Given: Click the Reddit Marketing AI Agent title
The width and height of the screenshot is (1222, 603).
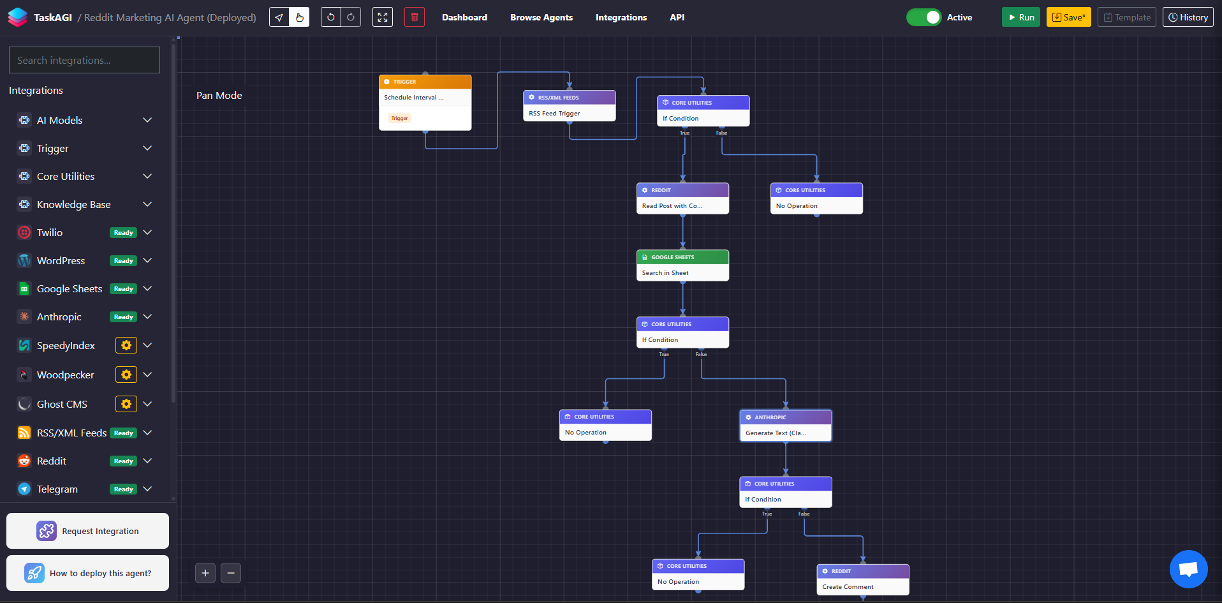Looking at the screenshot, I should (170, 17).
